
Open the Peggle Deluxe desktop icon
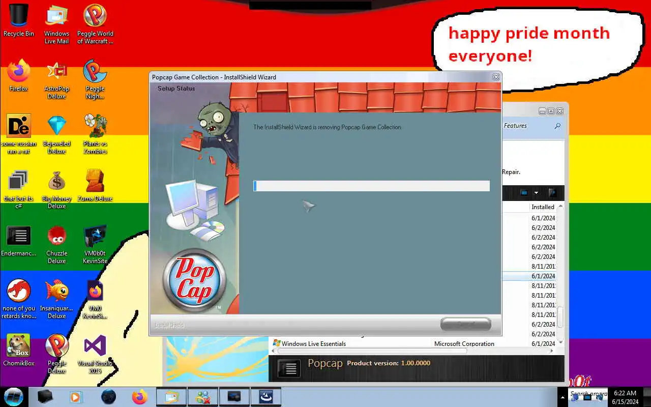click(x=56, y=354)
